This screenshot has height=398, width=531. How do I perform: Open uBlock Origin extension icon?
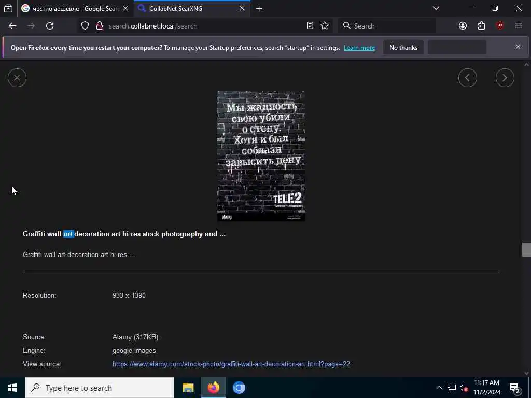click(500, 26)
